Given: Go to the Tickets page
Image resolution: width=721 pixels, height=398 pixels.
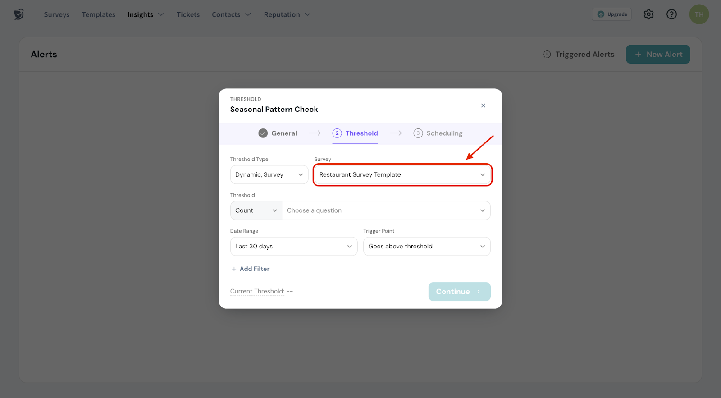Looking at the screenshot, I should (188, 14).
